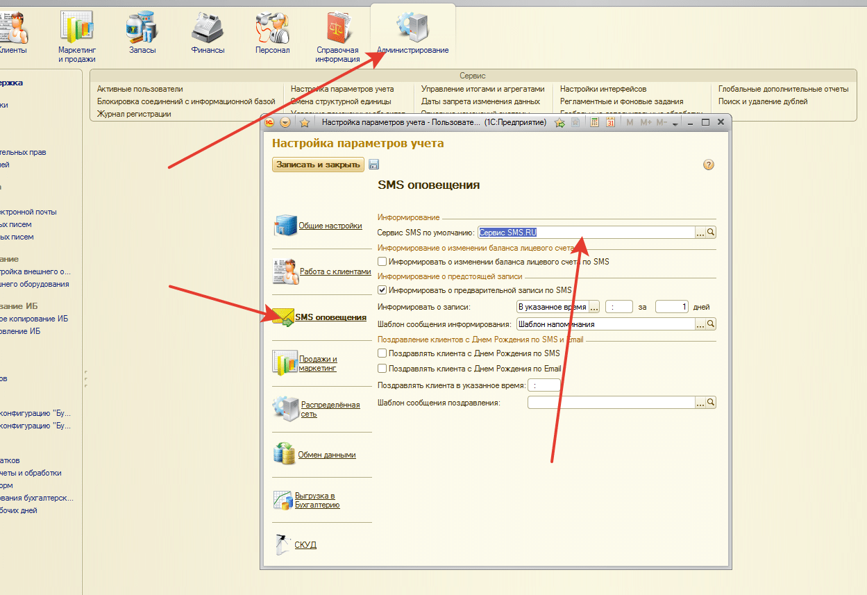
Task: Open the Финансы section icon
Action: point(208,33)
